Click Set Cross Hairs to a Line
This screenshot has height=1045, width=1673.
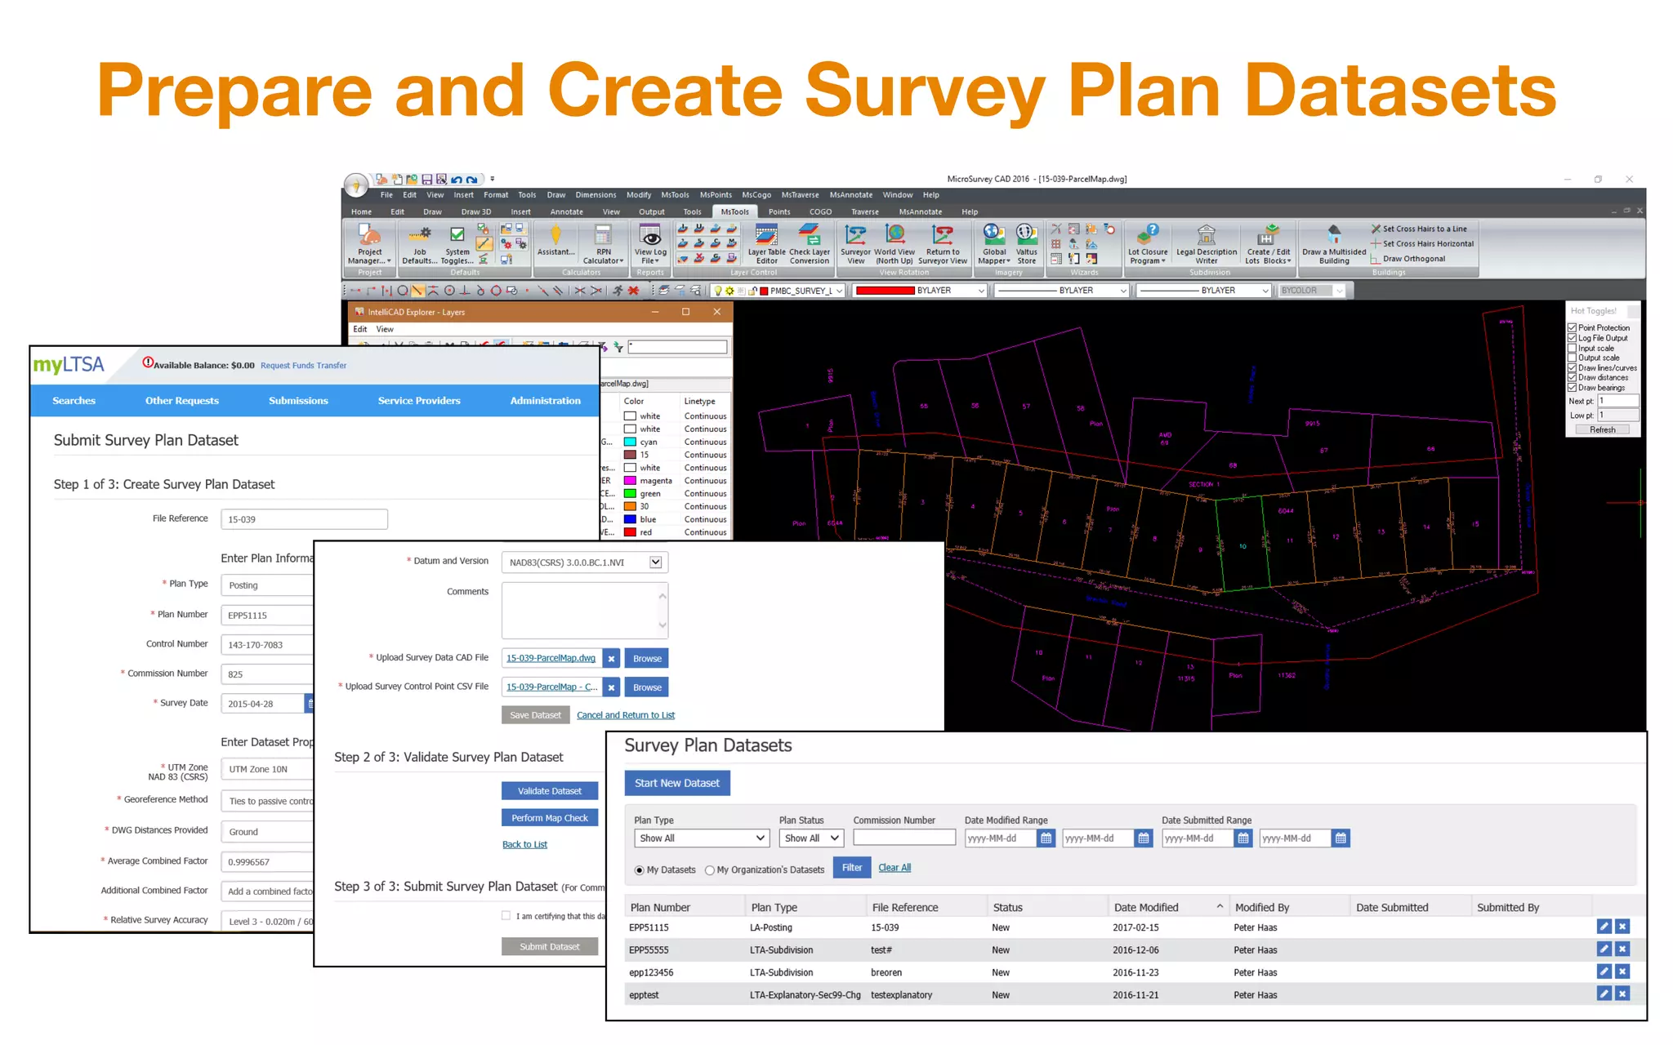pyautogui.click(x=1419, y=229)
